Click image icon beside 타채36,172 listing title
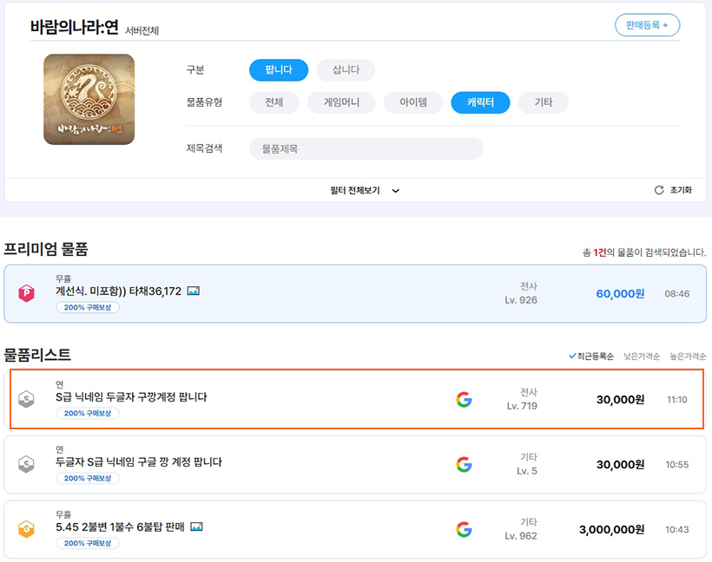This screenshot has height=562, width=712. 194,291
